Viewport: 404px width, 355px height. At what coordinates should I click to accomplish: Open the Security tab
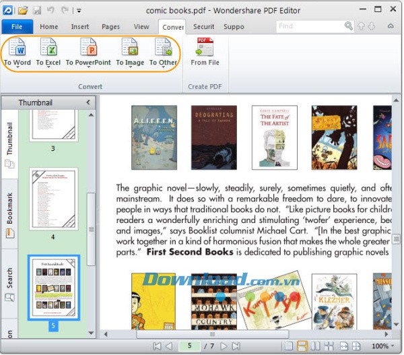pyautogui.click(x=203, y=26)
